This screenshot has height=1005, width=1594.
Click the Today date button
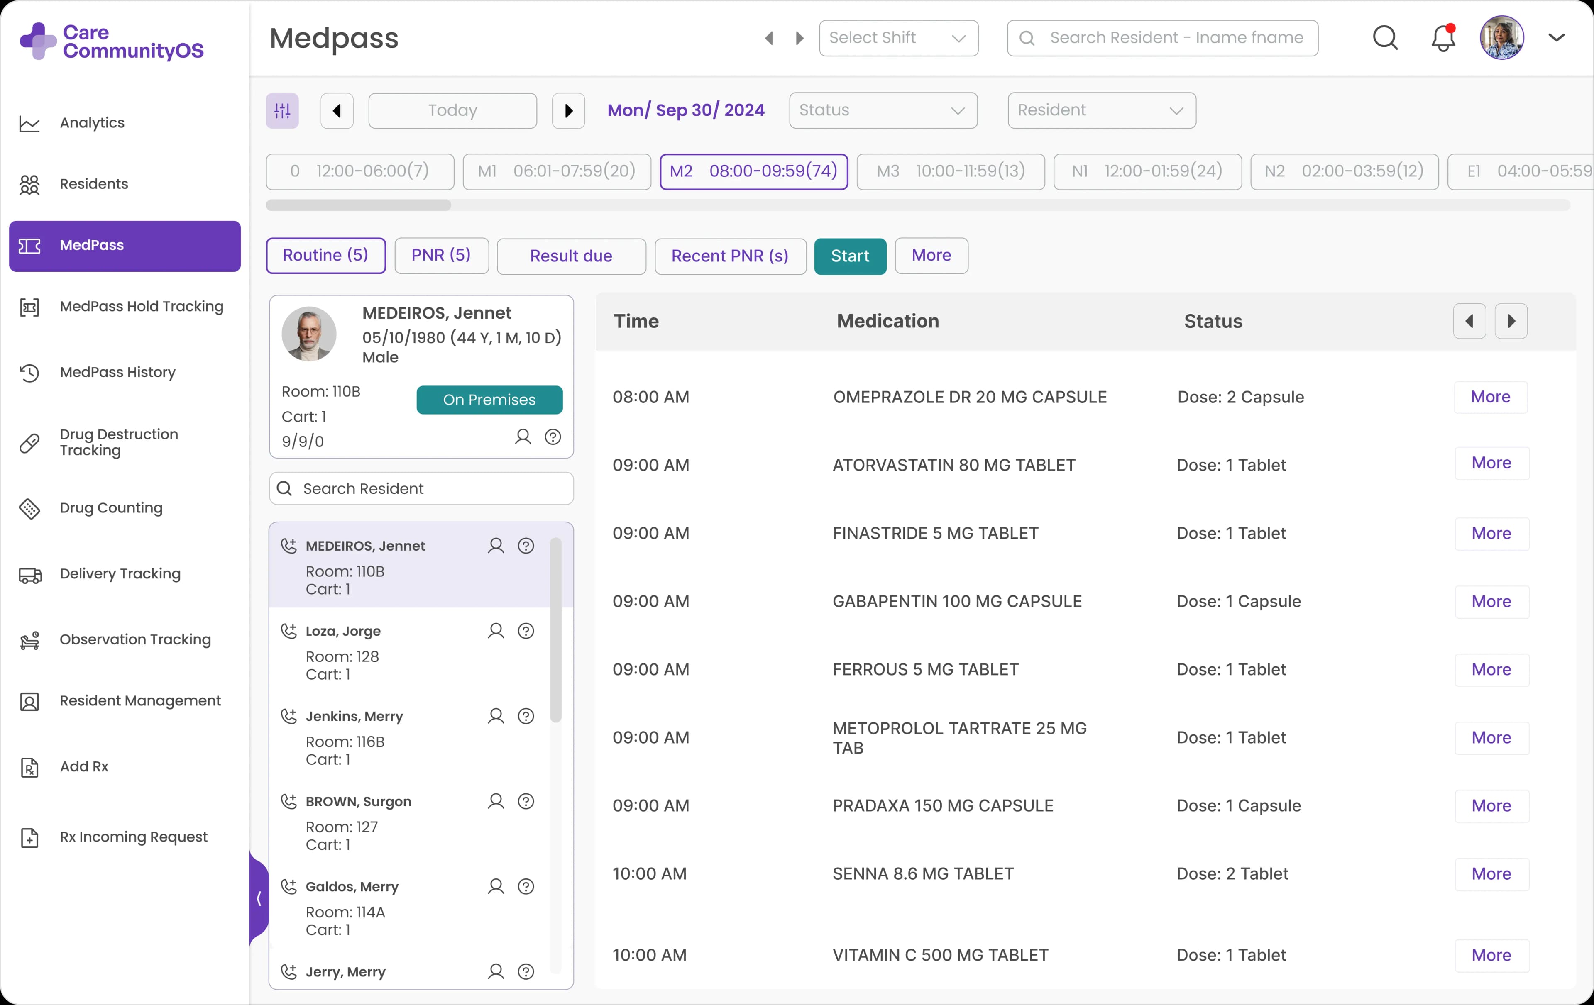(x=452, y=110)
